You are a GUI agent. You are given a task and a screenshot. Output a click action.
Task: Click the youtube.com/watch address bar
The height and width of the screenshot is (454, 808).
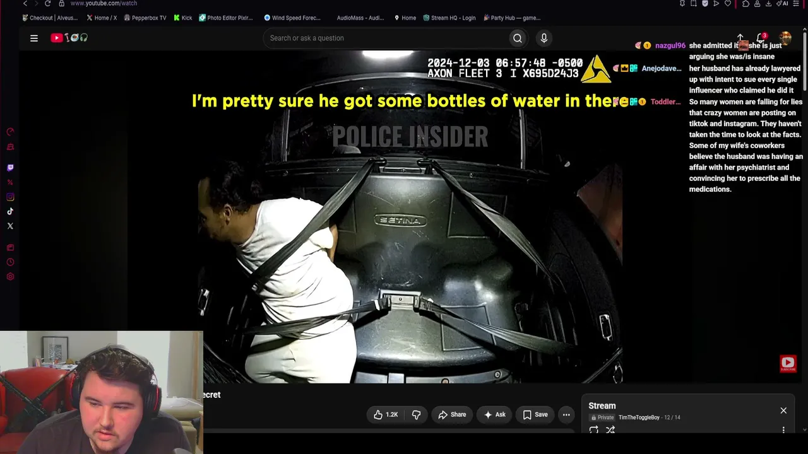coord(104,3)
